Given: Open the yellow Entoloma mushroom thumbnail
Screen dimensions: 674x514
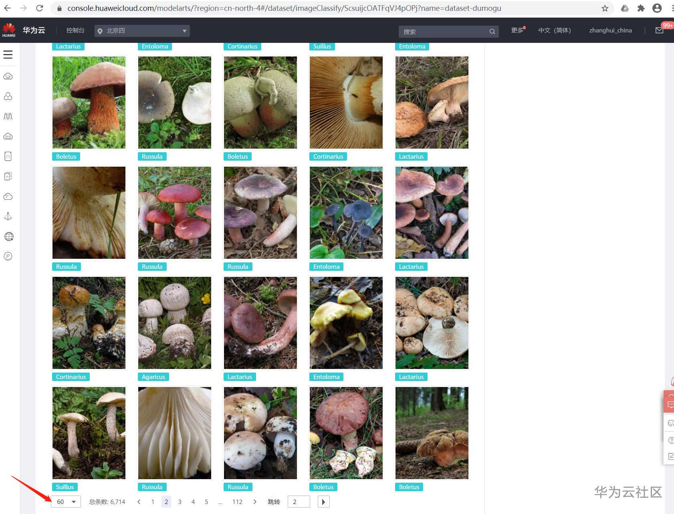Looking at the screenshot, I should click(x=346, y=323).
